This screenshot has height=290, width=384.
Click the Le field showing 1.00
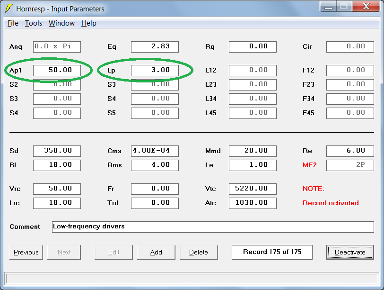coord(253,165)
